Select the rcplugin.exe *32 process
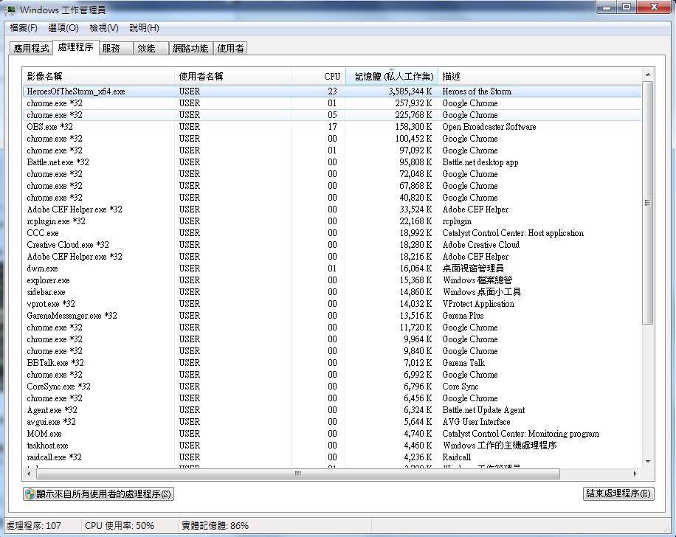The width and height of the screenshot is (676, 537). [332, 221]
